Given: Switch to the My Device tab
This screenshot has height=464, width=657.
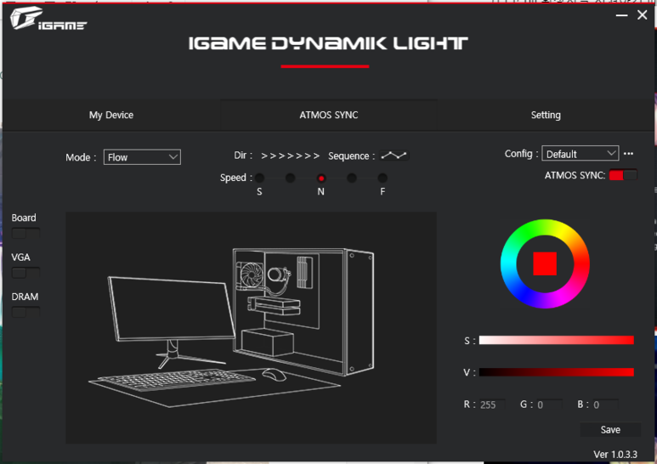Looking at the screenshot, I should (111, 115).
